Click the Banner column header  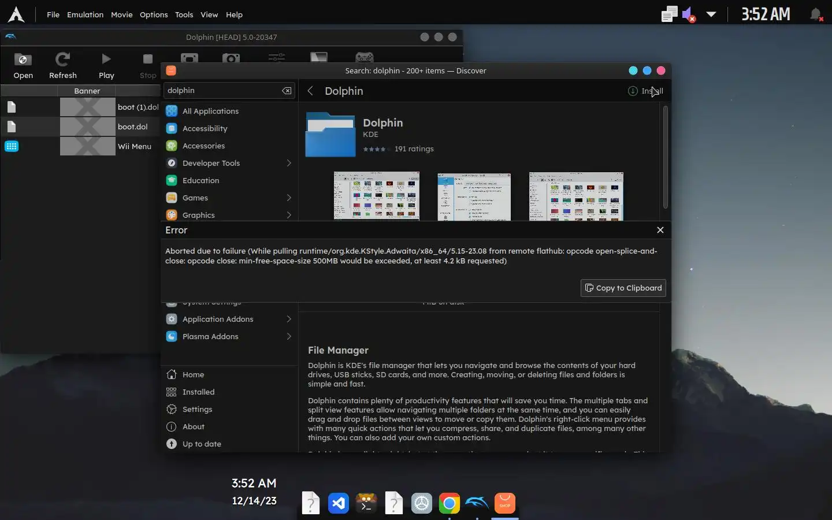(87, 91)
